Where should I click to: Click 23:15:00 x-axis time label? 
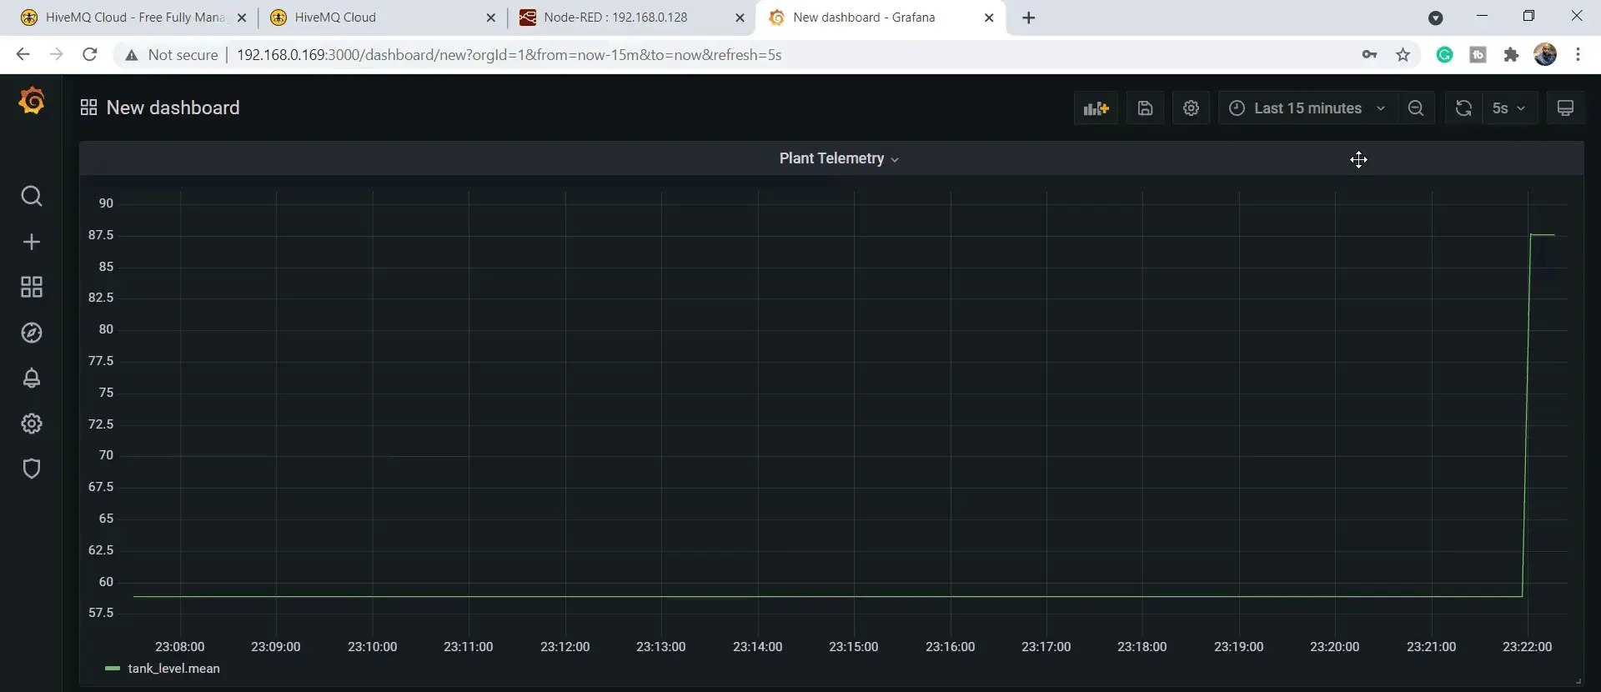coord(853,647)
